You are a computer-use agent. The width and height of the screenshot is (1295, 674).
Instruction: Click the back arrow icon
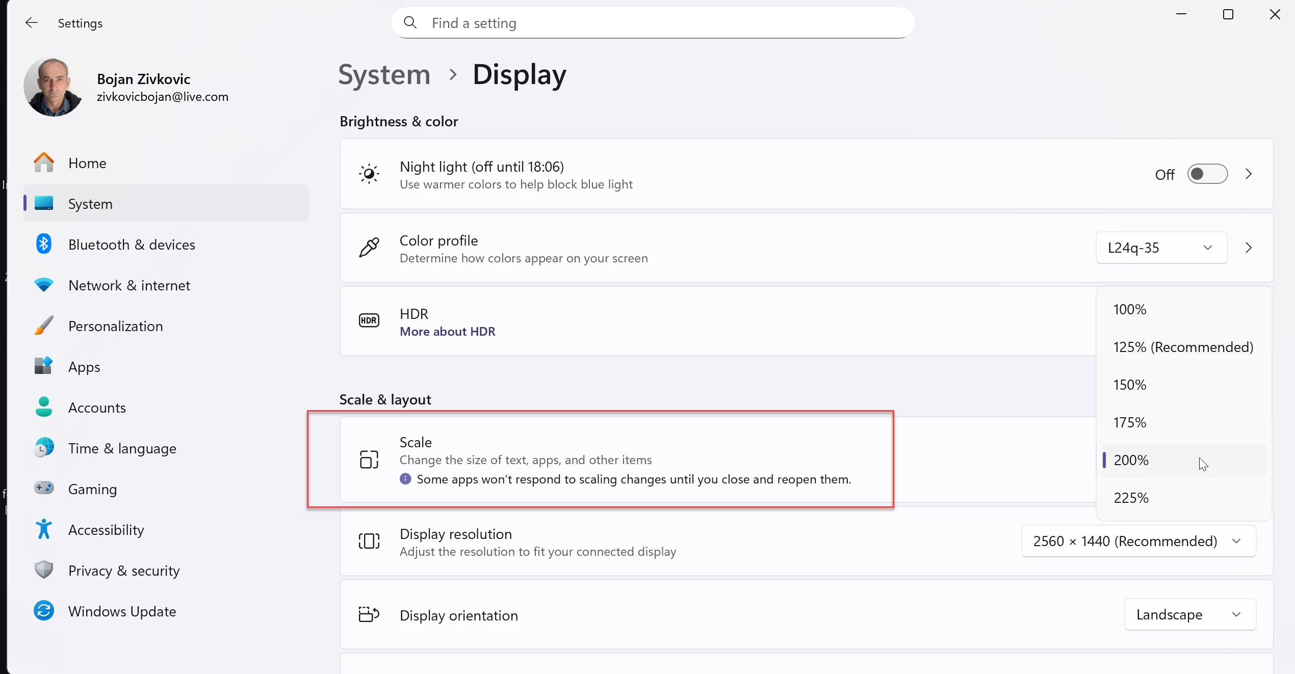coord(32,23)
